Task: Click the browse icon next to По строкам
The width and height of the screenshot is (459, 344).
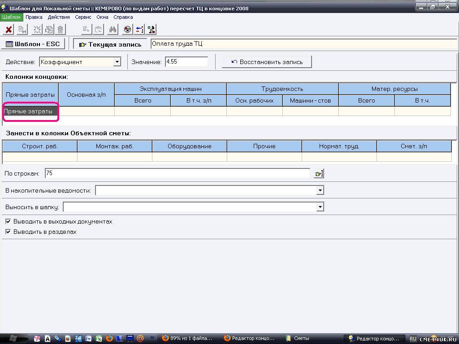Action: tap(319, 173)
